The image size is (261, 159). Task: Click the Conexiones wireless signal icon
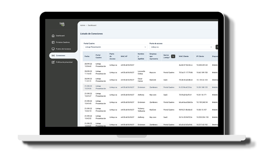point(53,55)
